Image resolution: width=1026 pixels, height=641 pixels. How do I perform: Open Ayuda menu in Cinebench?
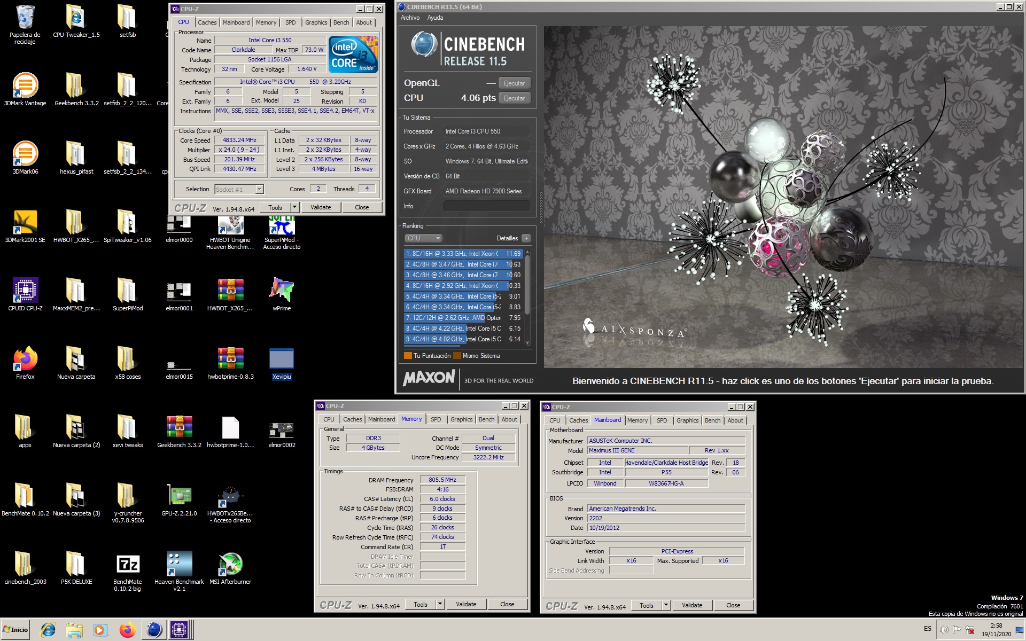click(x=435, y=18)
